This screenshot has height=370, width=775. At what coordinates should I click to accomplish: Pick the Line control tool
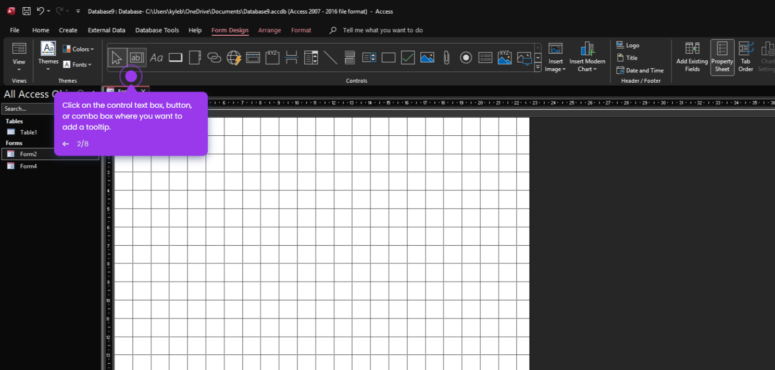[330, 57]
